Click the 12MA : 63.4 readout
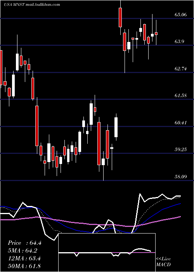The height and width of the screenshot is (272, 194). click(x=24, y=258)
